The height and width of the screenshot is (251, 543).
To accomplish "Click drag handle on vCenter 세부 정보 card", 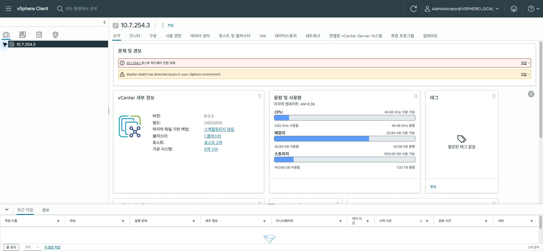I will (x=259, y=96).
